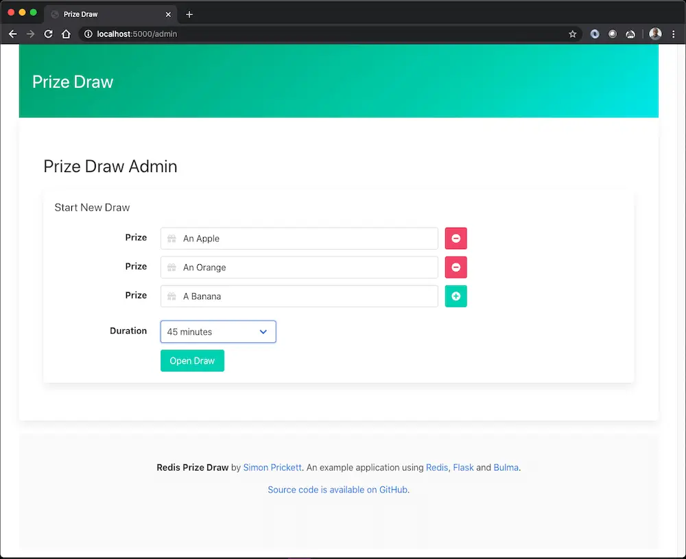Image resolution: width=686 pixels, height=559 pixels.
Task: Click the Open Draw button
Action: [192, 361]
